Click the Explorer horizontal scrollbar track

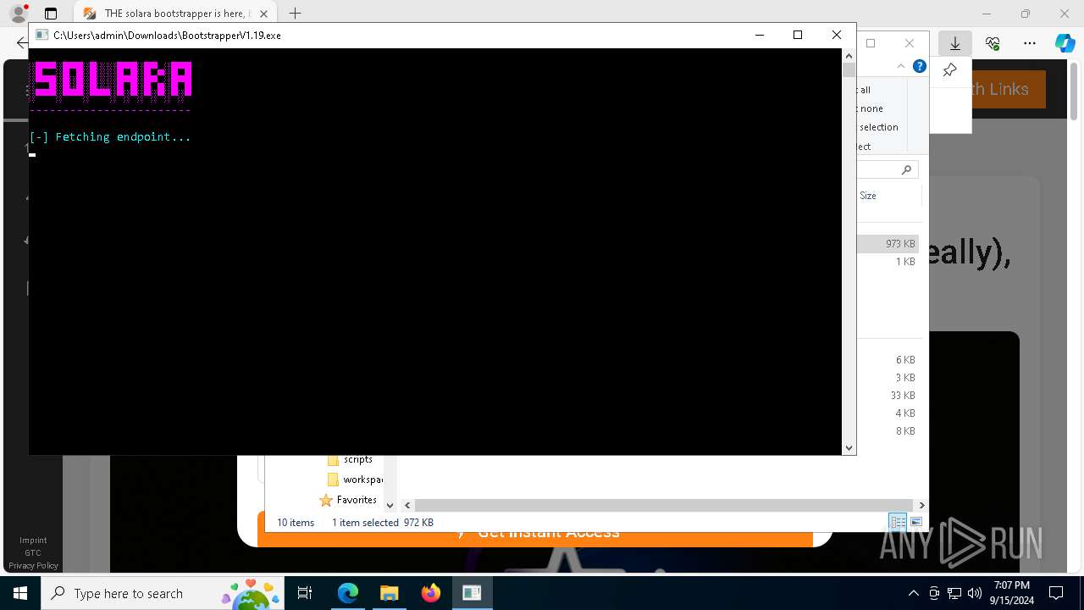tap(664, 505)
